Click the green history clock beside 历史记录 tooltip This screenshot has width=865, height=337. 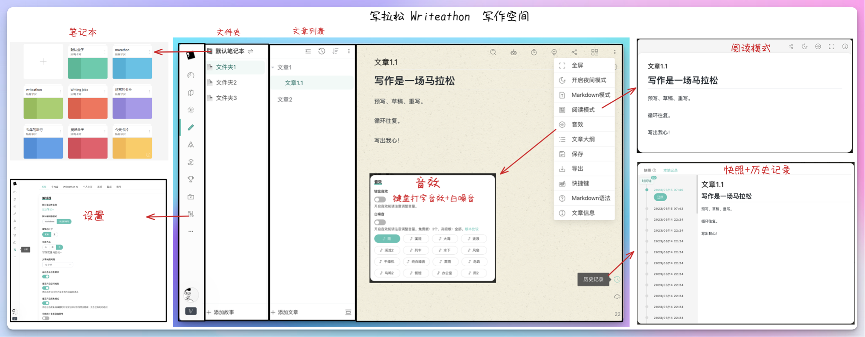(x=617, y=279)
